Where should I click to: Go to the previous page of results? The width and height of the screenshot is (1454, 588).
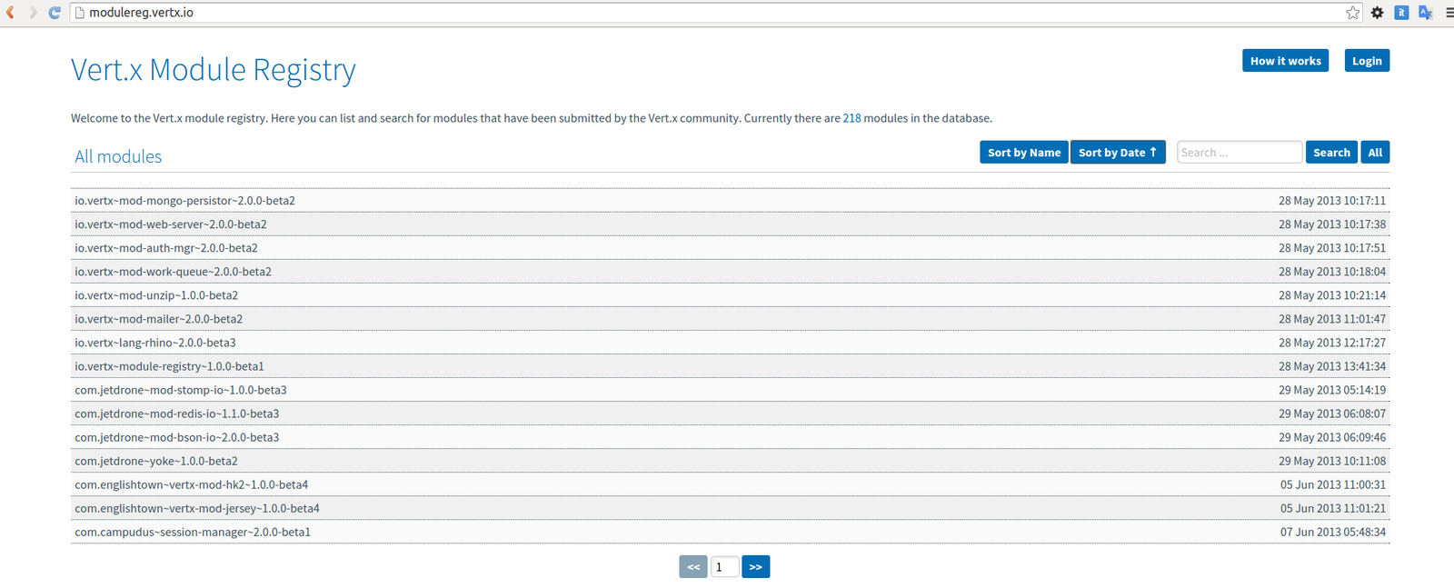point(693,567)
